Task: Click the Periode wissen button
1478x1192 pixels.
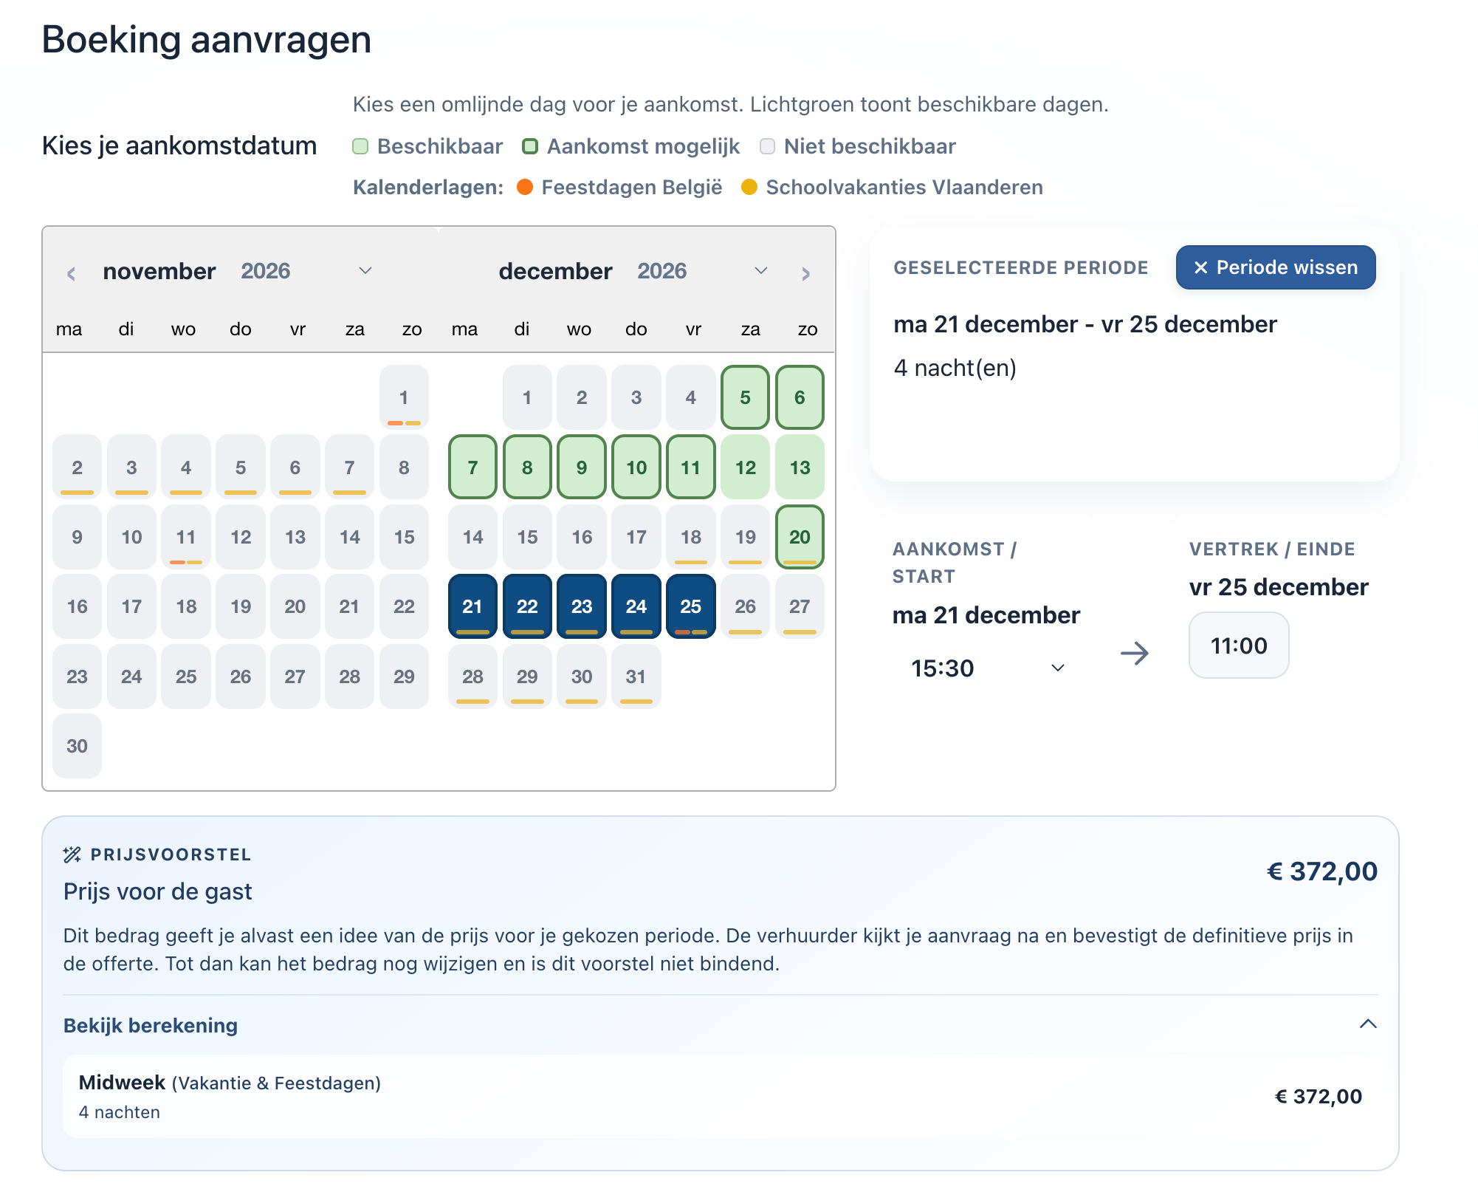Action: [1276, 267]
